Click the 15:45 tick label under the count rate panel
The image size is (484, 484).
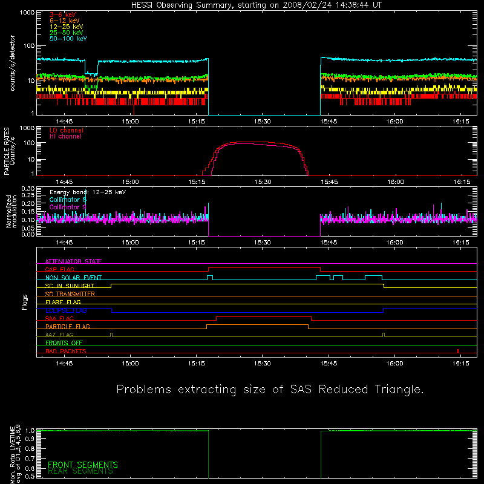pyautogui.click(x=329, y=122)
